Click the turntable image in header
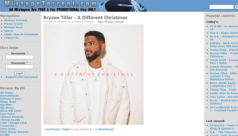Screen dimensions: 238x136 122,6
